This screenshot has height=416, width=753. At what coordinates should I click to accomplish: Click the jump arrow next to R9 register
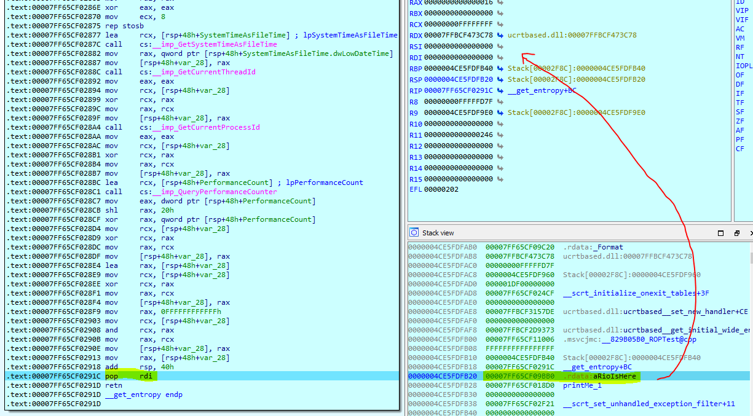pos(500,113)
